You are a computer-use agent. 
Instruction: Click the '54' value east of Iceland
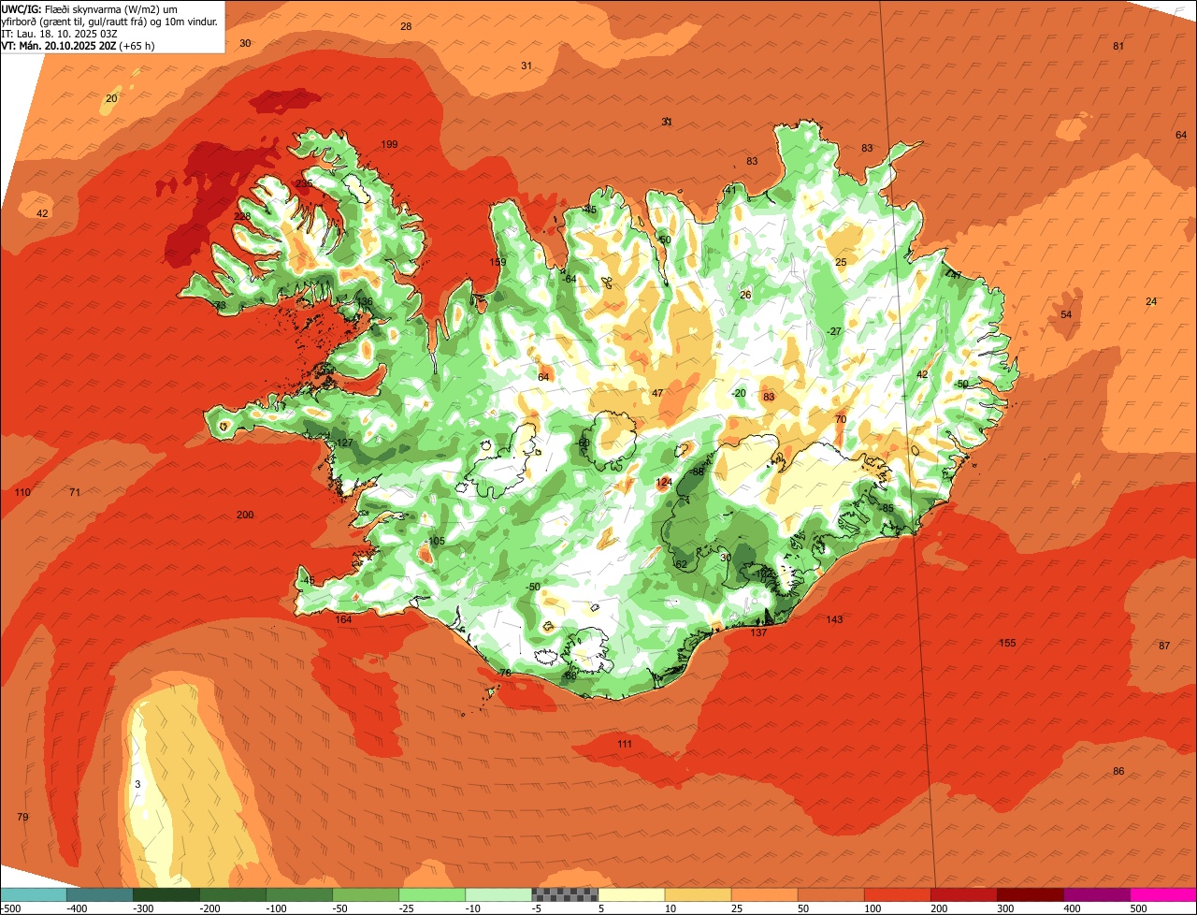pos(1066,314)
